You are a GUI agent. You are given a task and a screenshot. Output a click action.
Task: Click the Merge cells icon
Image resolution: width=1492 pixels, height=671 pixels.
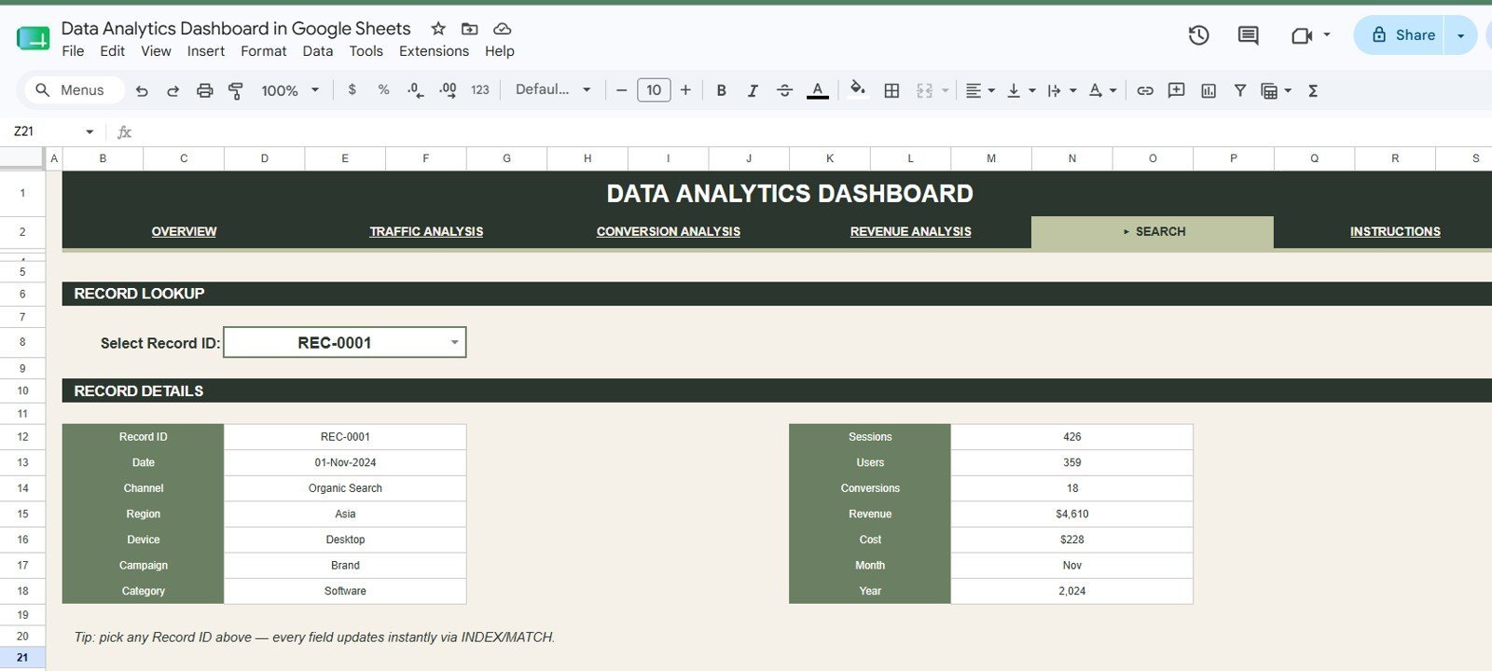pyautogui.click(x=924, y=90)
